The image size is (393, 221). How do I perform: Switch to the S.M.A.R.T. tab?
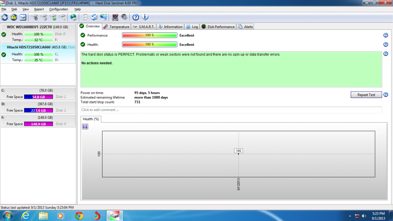click(x=144, y=27)
